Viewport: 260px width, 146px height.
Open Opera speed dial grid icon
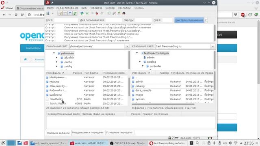click(22, 15)
